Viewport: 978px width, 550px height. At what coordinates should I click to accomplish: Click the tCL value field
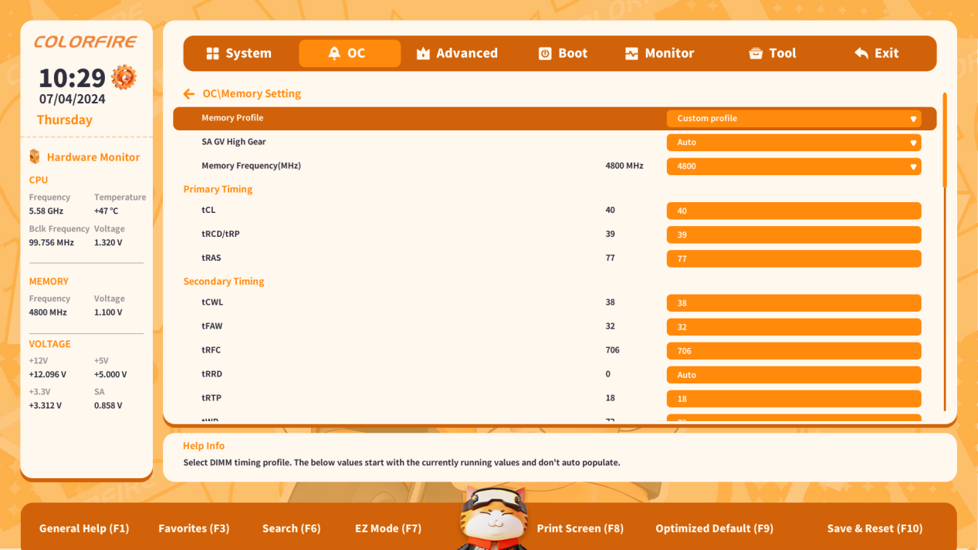click(794, 211)
